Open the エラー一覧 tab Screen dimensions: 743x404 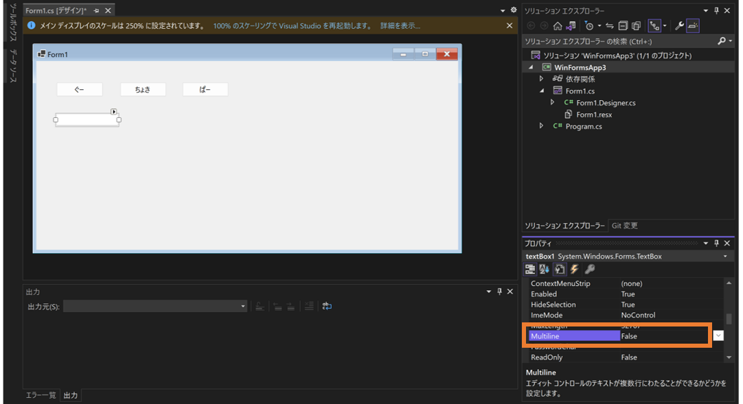41,395
